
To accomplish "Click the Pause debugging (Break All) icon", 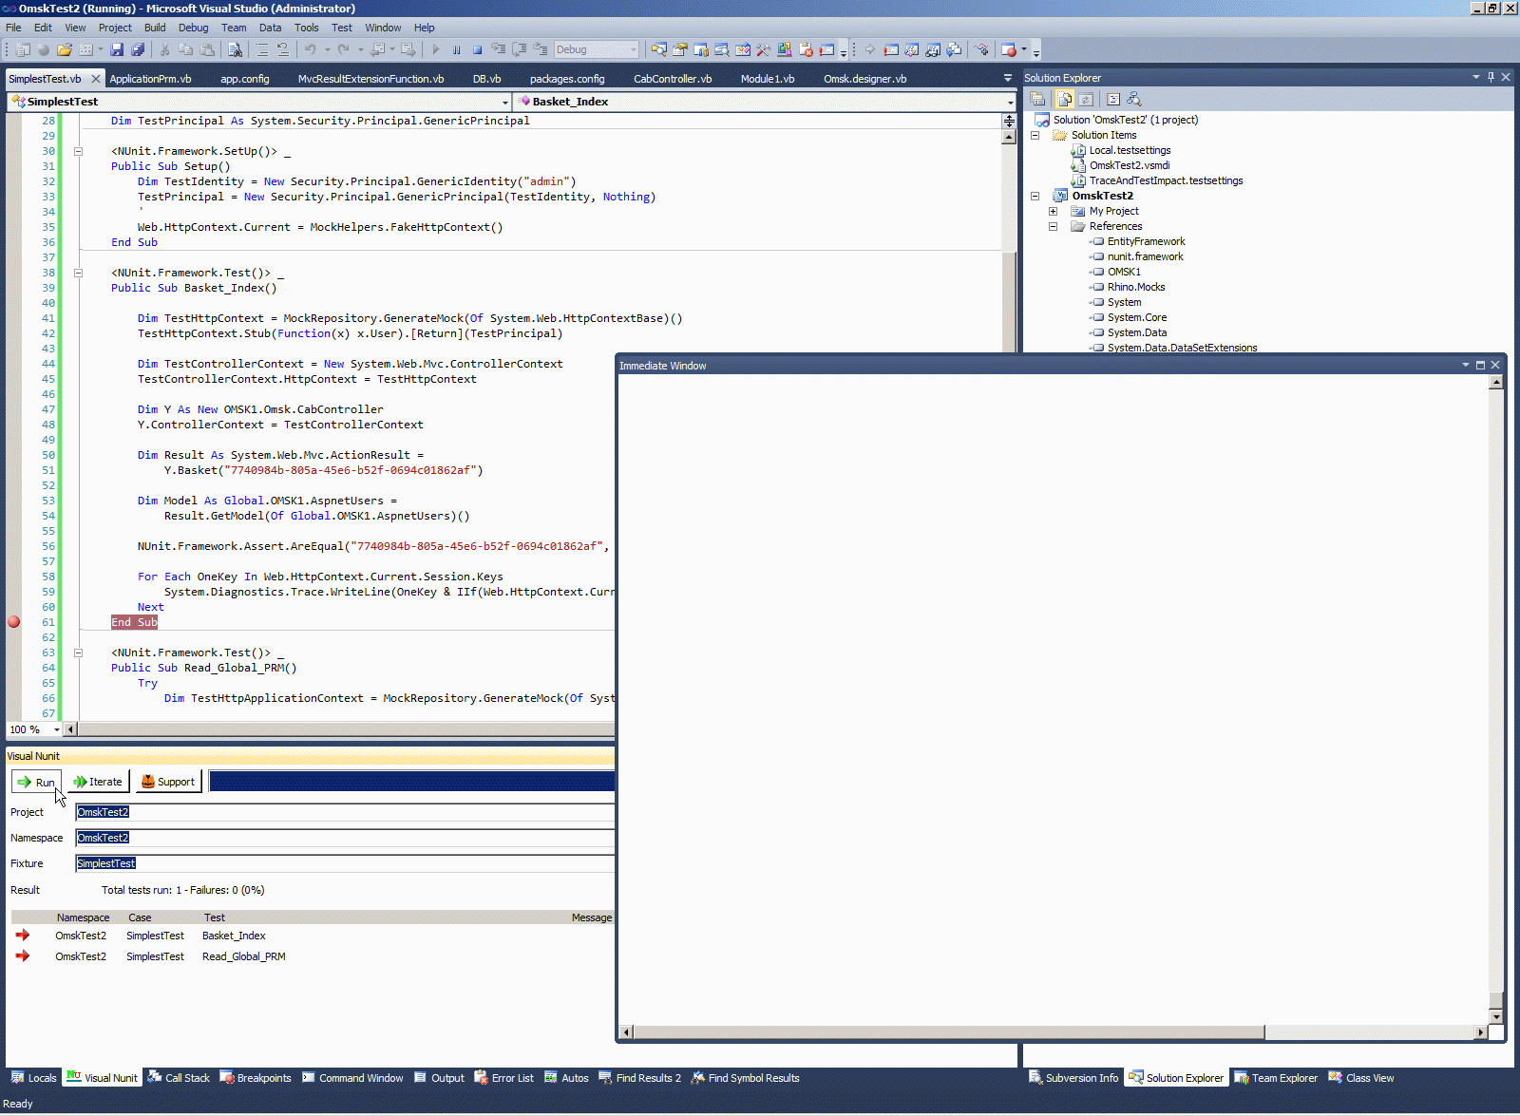I will coord(457,49).
